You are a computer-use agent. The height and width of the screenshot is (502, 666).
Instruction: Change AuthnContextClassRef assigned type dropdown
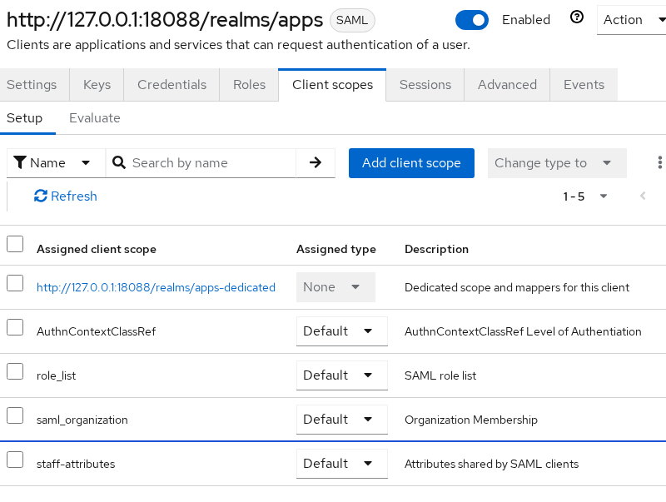click(342, 331)
